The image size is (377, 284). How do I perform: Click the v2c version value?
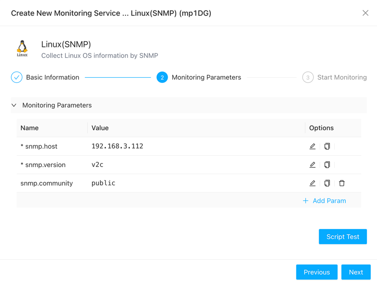(98, 165)
